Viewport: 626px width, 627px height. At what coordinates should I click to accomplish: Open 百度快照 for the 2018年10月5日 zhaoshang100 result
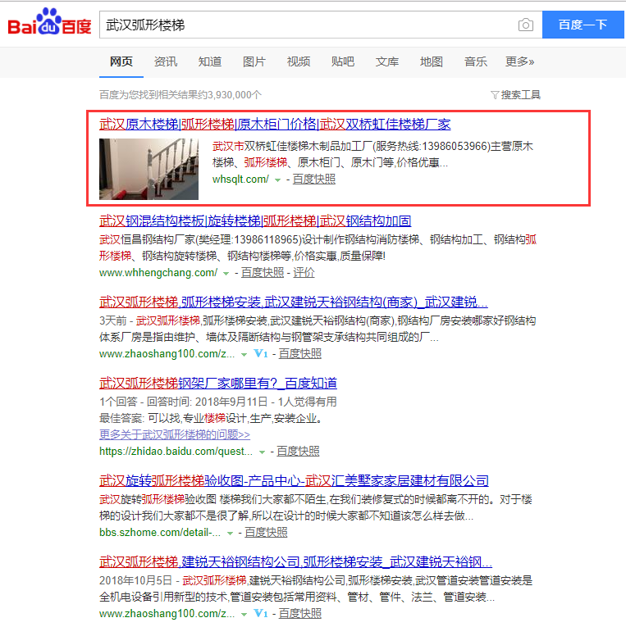(x=300, y=613)
